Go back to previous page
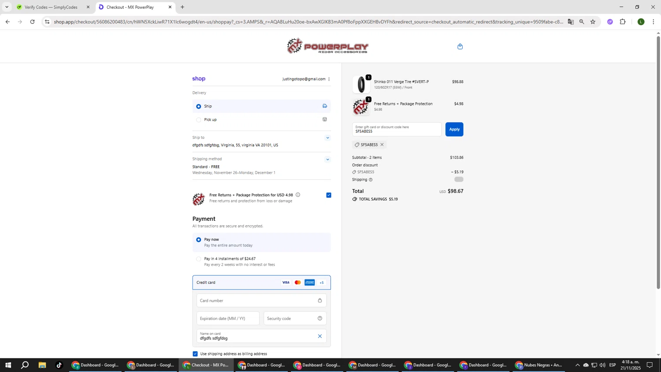Image resolution: width=661 pixels, height=372 pixels. tap(7, 22)
